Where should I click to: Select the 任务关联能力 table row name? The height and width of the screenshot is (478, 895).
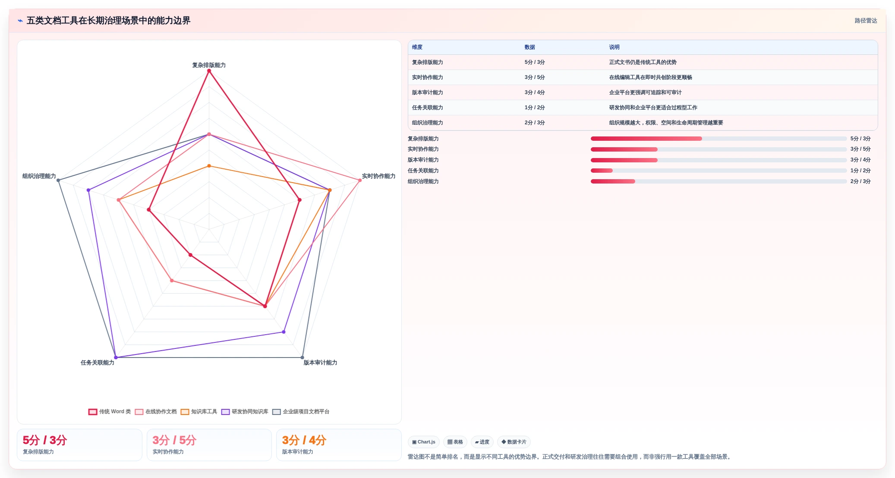pyautogui.click(x=428, y=108)
